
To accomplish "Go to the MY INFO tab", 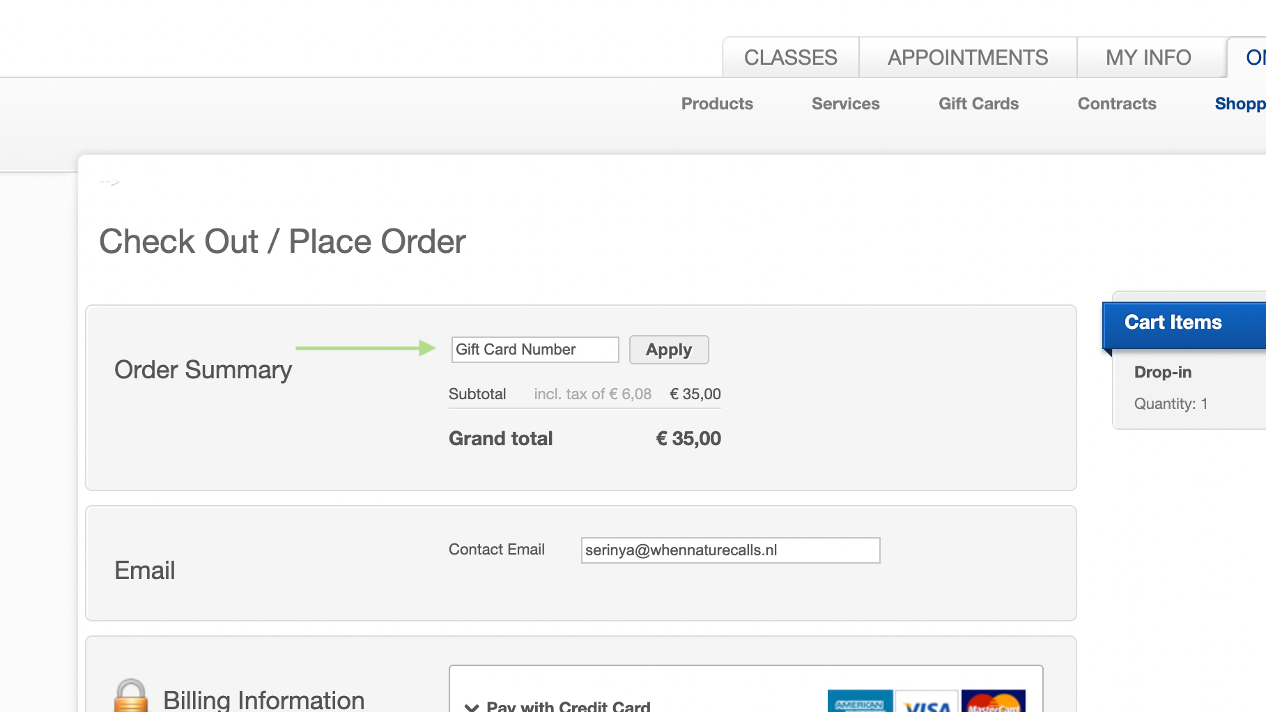I will point(1148,57).
